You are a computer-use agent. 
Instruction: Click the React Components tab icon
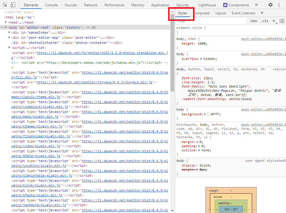(x=225, y=5)
